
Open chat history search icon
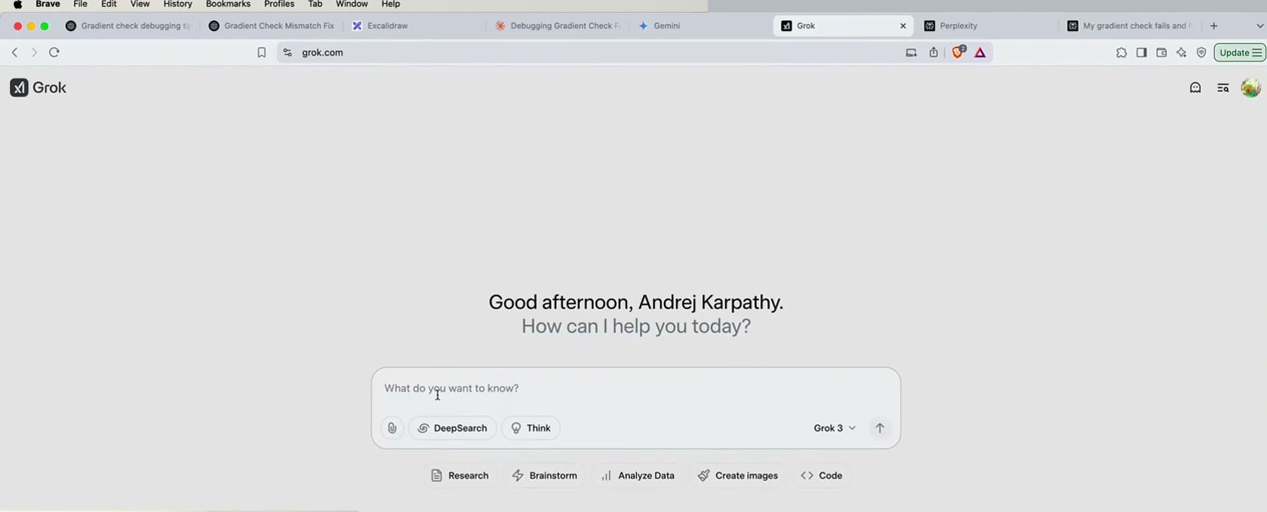click(x=1223, y=88)
